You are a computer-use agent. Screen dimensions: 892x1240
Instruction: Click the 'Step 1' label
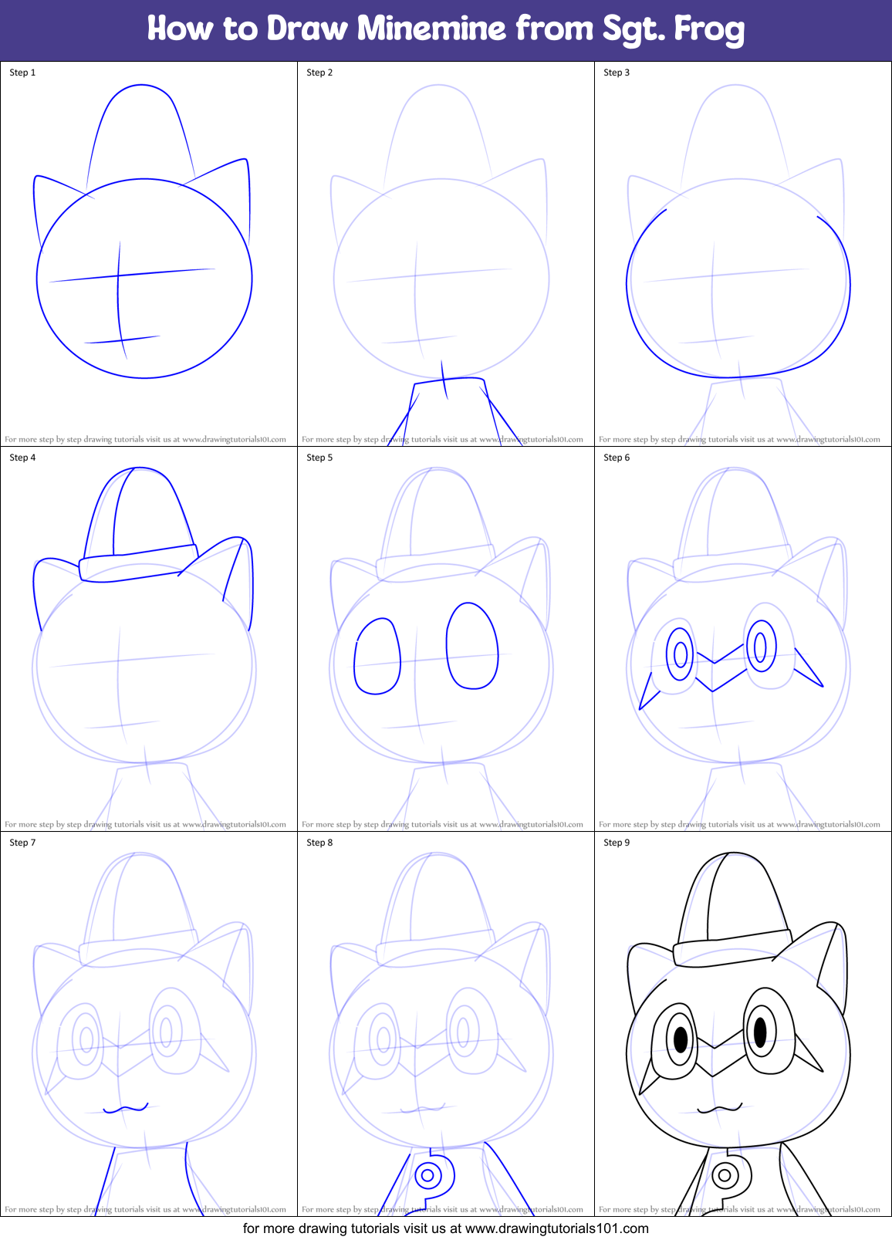22,73
